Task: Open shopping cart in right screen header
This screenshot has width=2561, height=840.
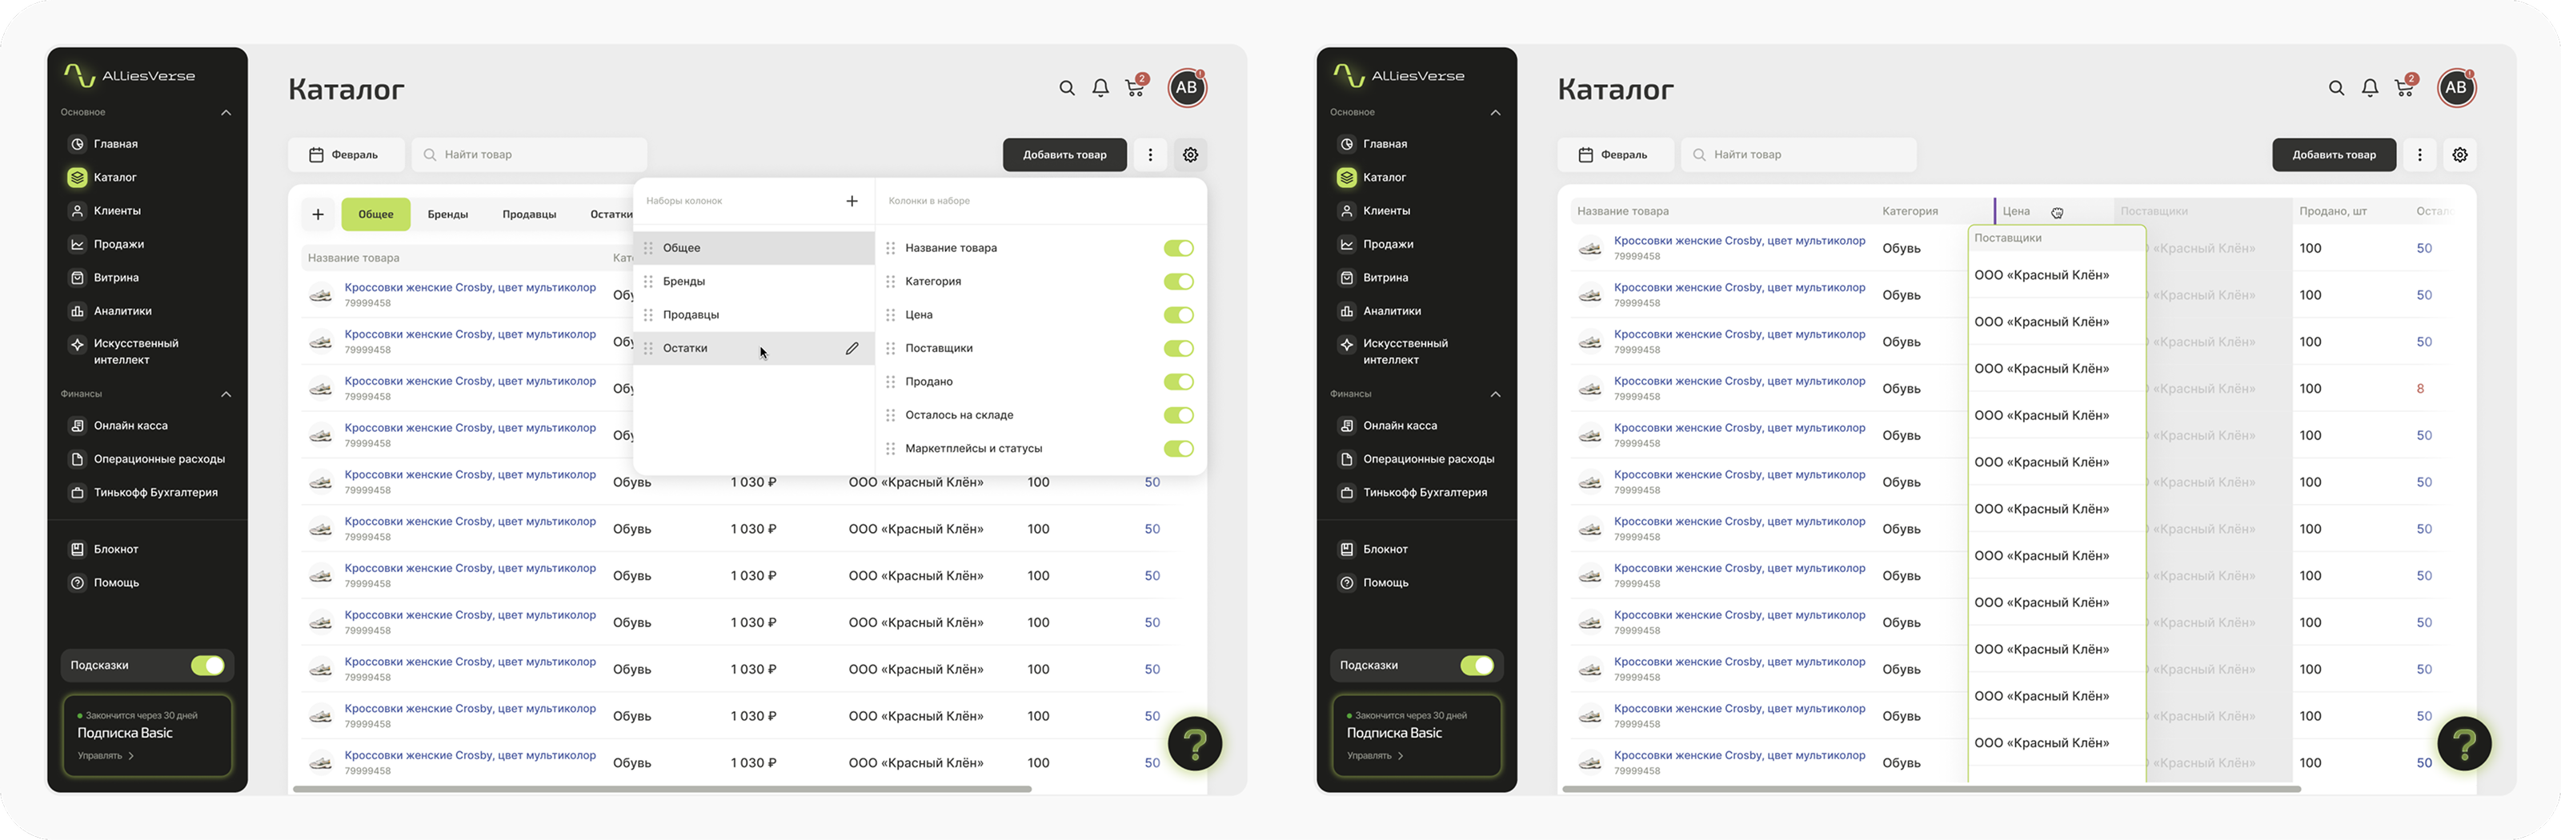Action: (2405, 87)
